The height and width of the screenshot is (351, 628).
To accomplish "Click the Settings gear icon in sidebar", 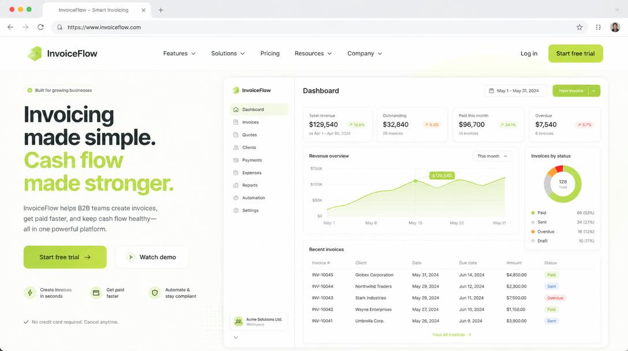I will point(235,210).
